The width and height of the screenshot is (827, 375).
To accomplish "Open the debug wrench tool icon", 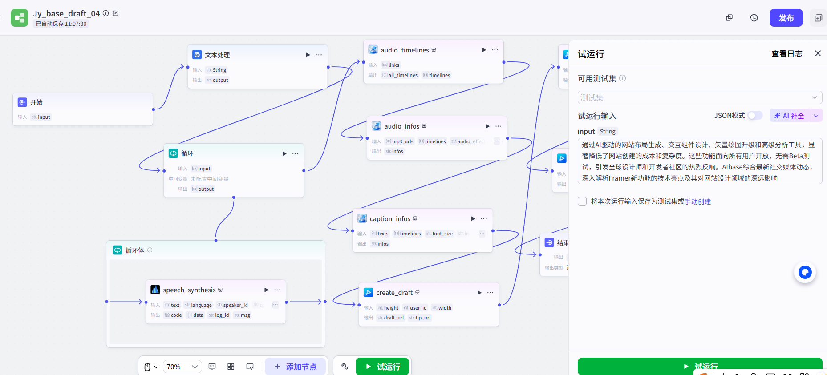I will (x=345, y=367).
